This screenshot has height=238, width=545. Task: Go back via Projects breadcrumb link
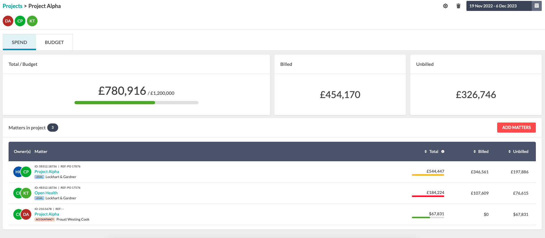coord(12,6)
